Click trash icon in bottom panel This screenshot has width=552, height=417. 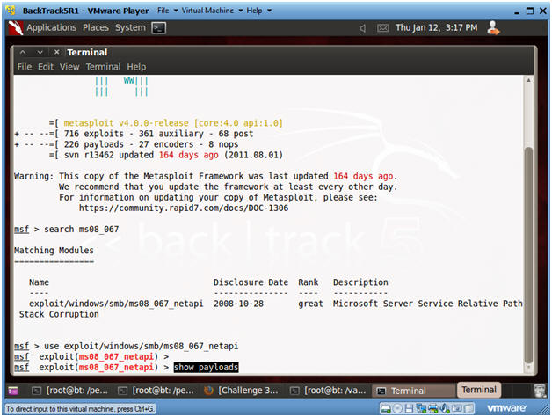pos(540,391)
